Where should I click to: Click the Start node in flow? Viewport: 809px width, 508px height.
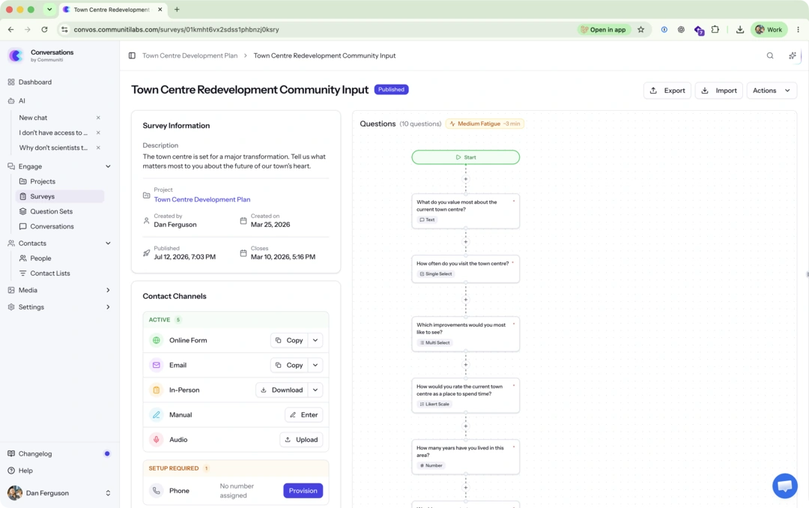click(465, 157)
